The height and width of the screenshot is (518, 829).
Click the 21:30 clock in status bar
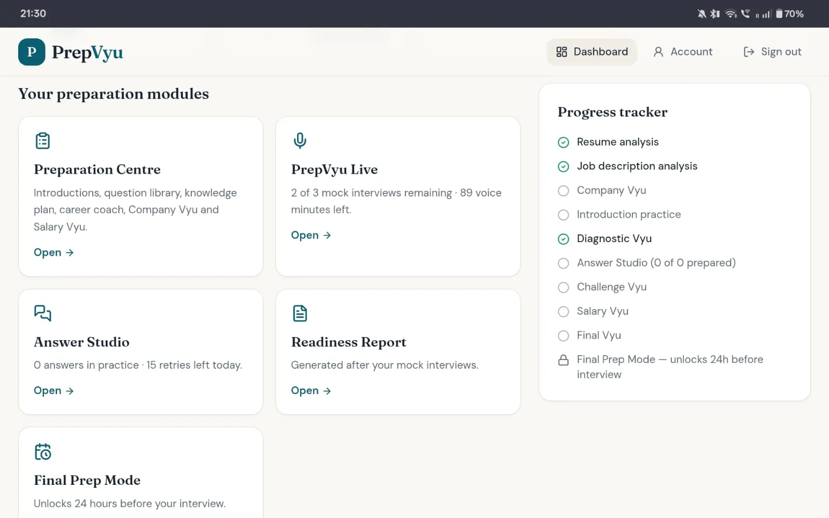tap(33, 13)
